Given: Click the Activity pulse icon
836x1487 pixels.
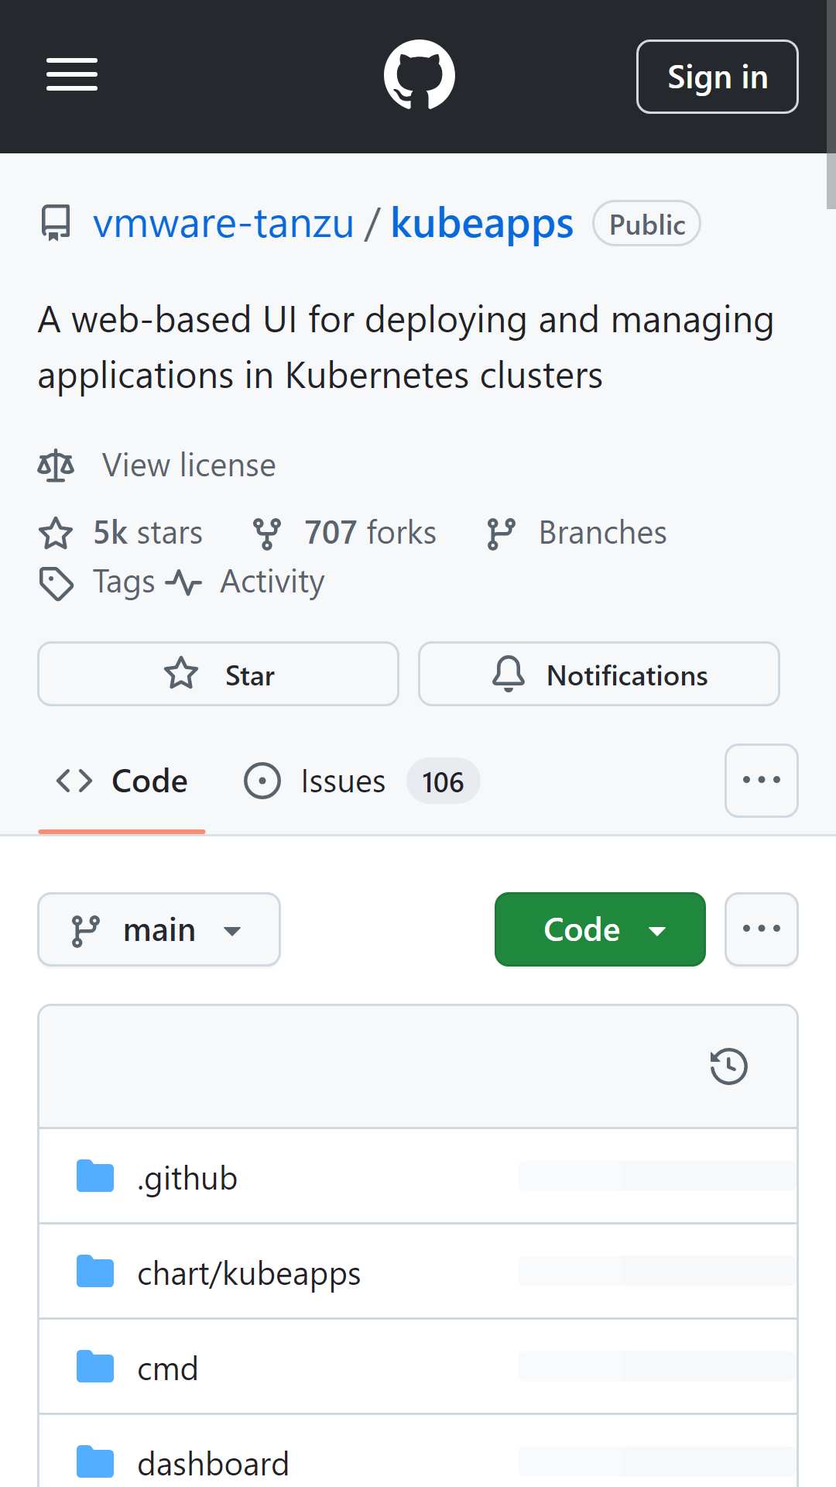Looking at the screenshot, I should (x=183, y=582).
